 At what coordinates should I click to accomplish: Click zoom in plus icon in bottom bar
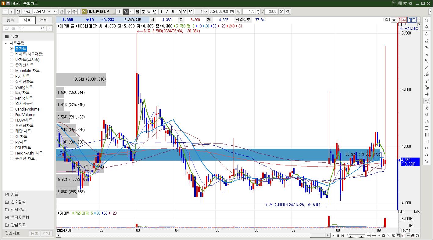click(374, 235)
